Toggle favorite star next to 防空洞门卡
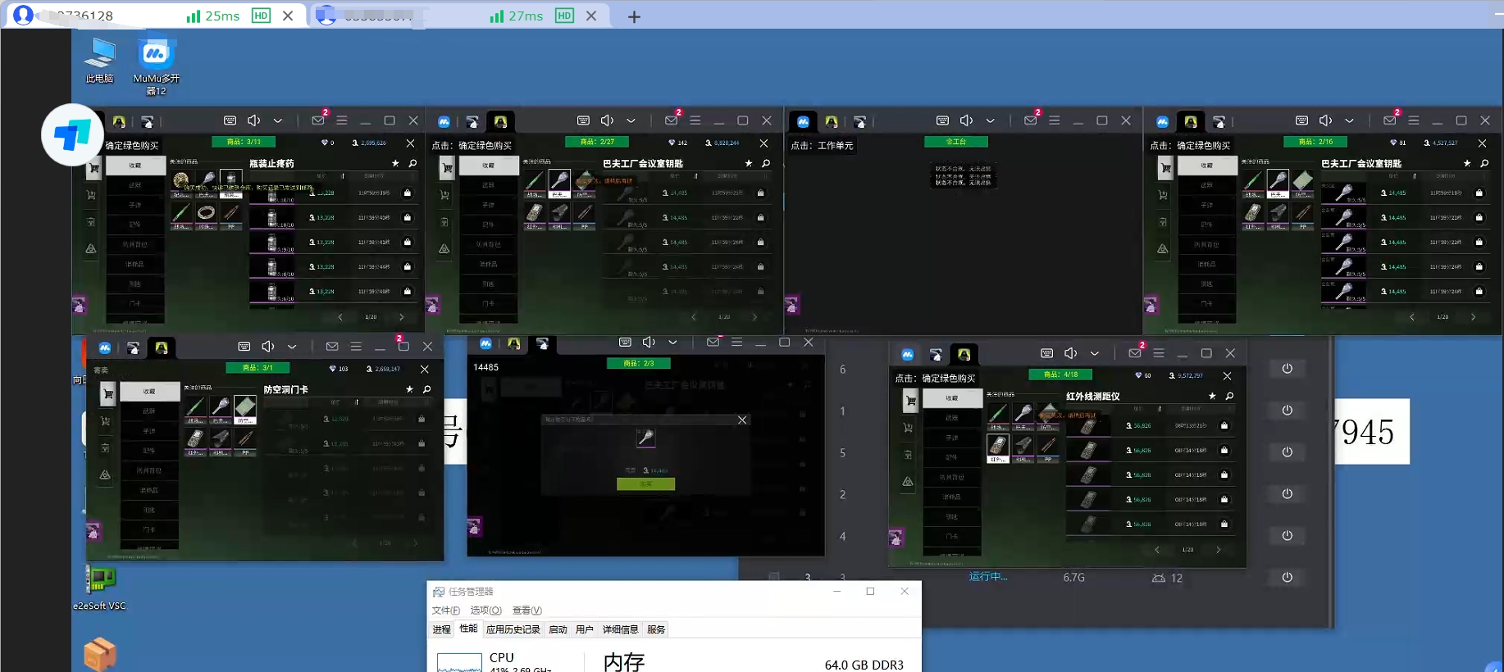 (x=409, y=390)
